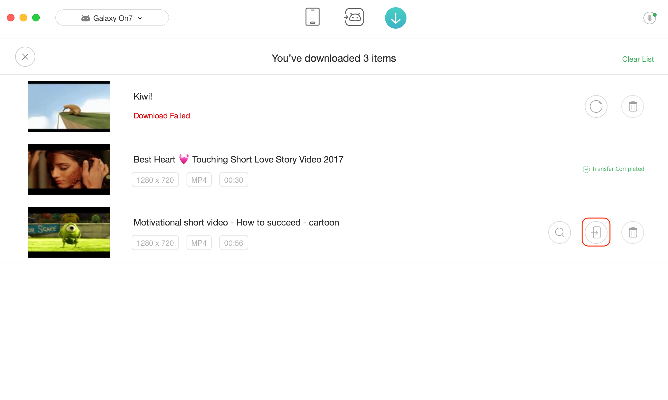668x400 pixels.
Task: Select Galaxy On7 device dropdown
Action: (112, 18)
